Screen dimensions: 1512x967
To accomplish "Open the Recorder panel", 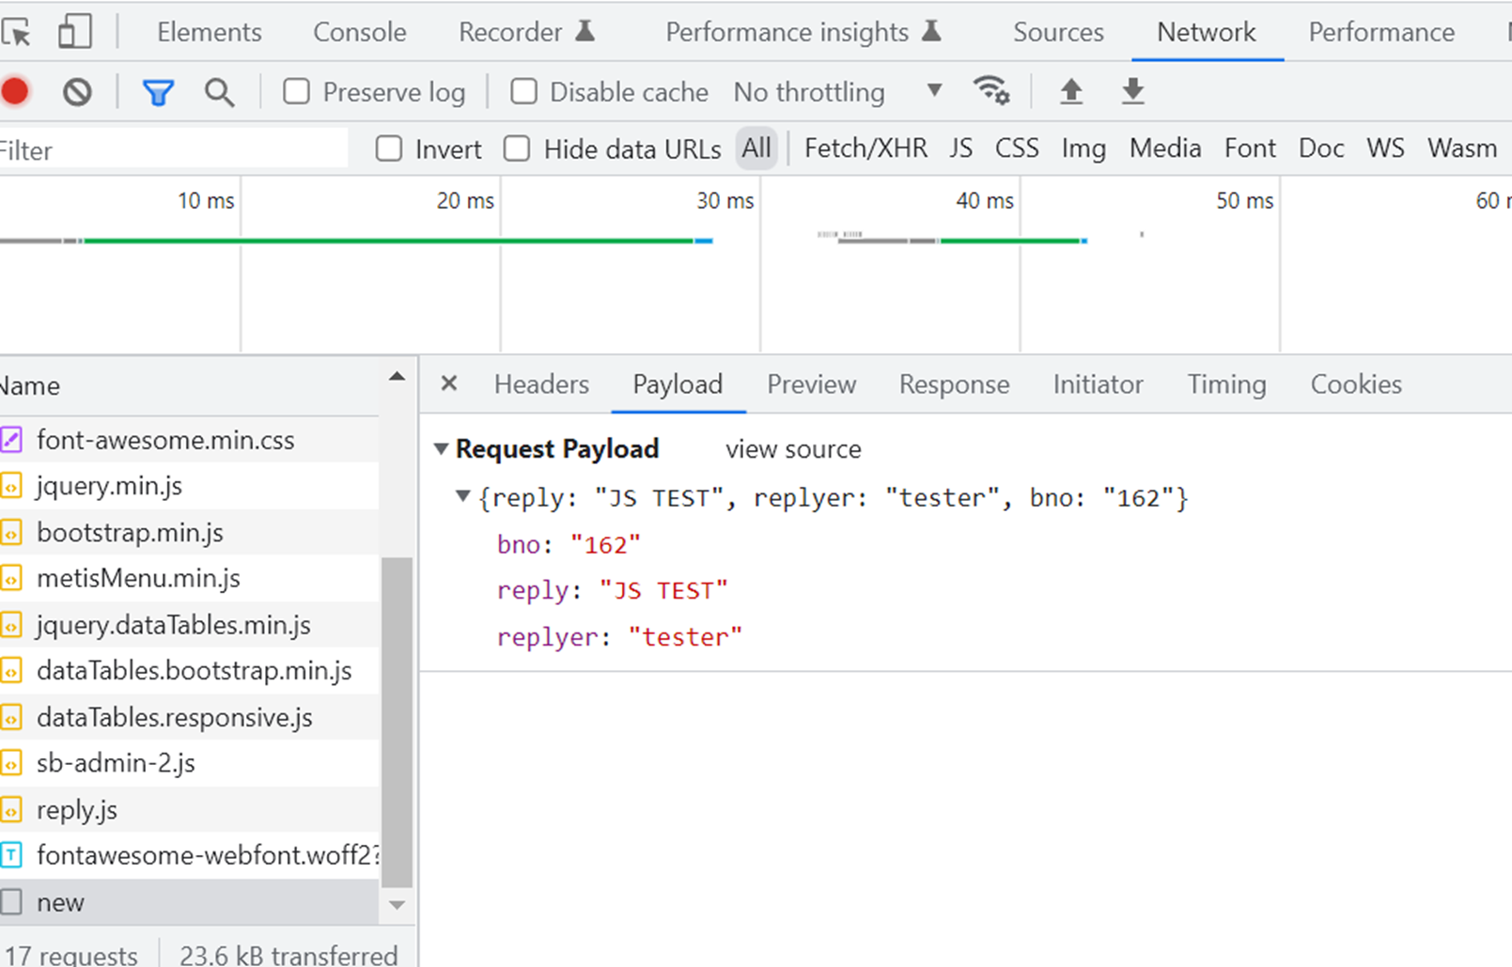I will click(527, 32).
